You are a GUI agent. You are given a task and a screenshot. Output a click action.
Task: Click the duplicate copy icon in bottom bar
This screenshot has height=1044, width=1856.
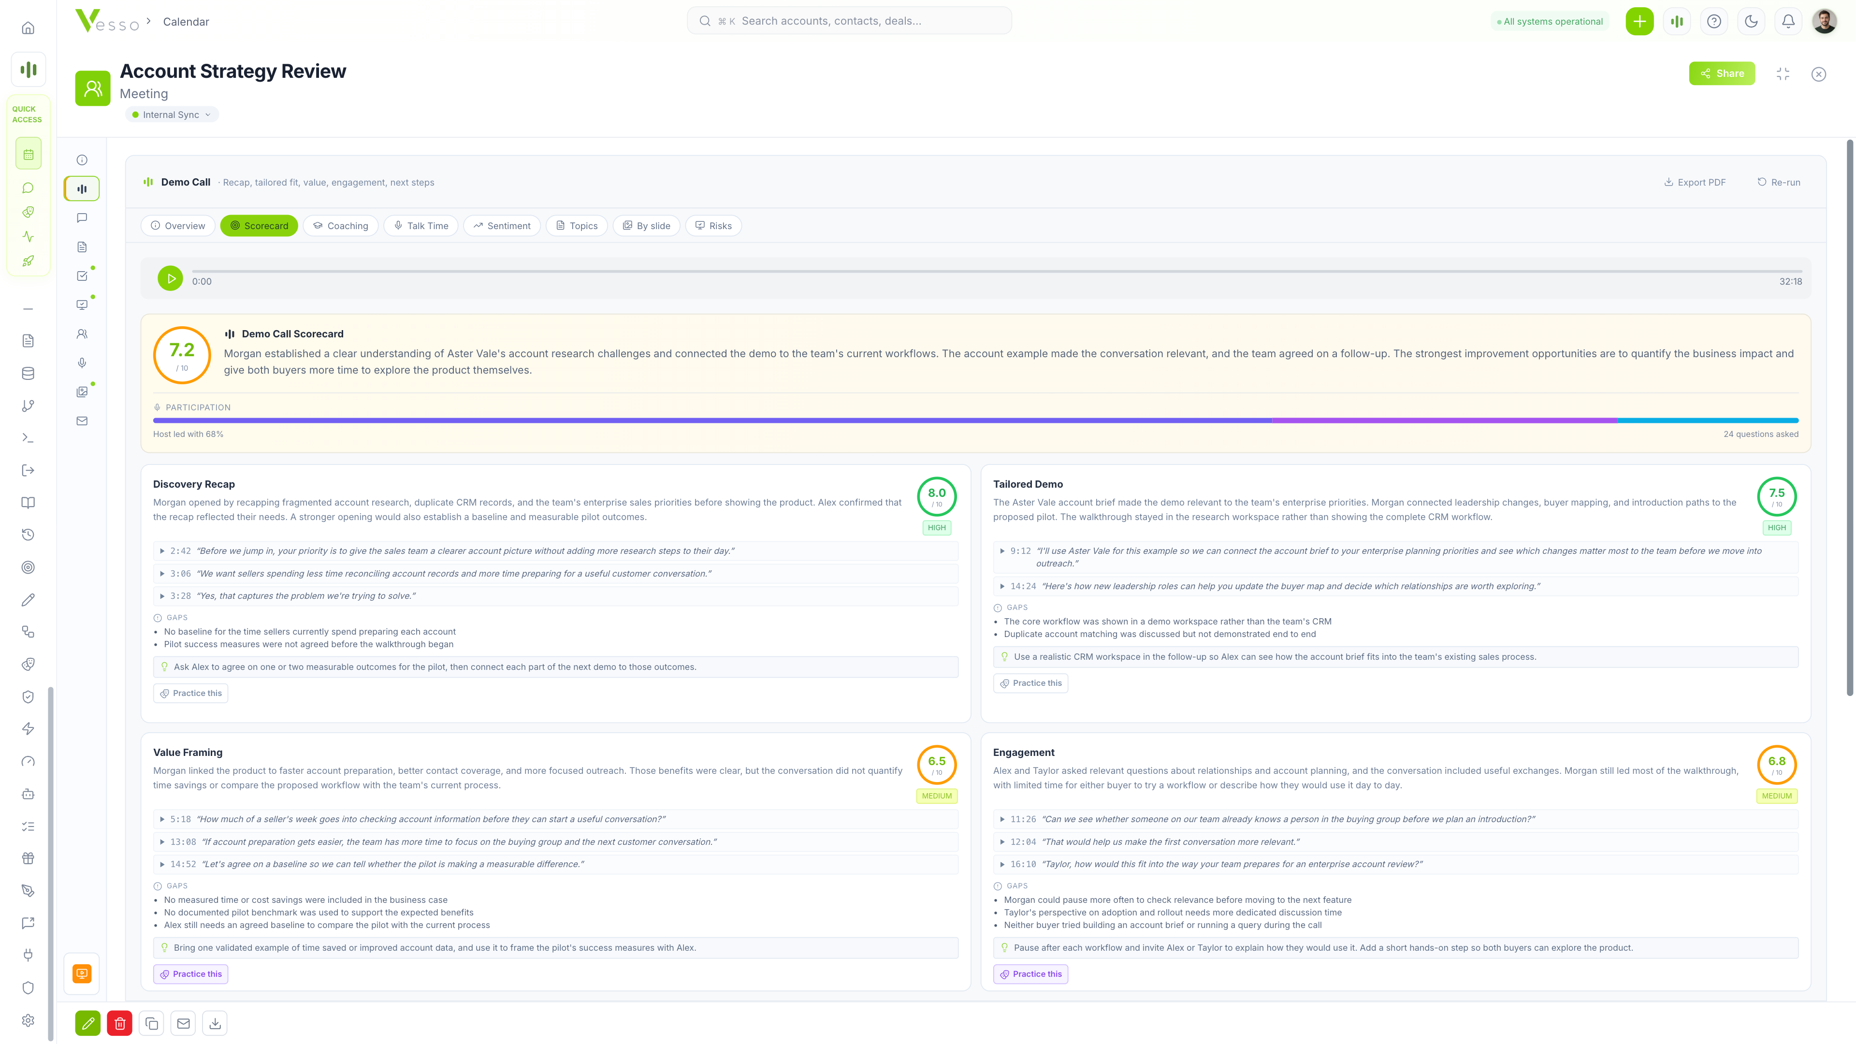point(151,1023)
